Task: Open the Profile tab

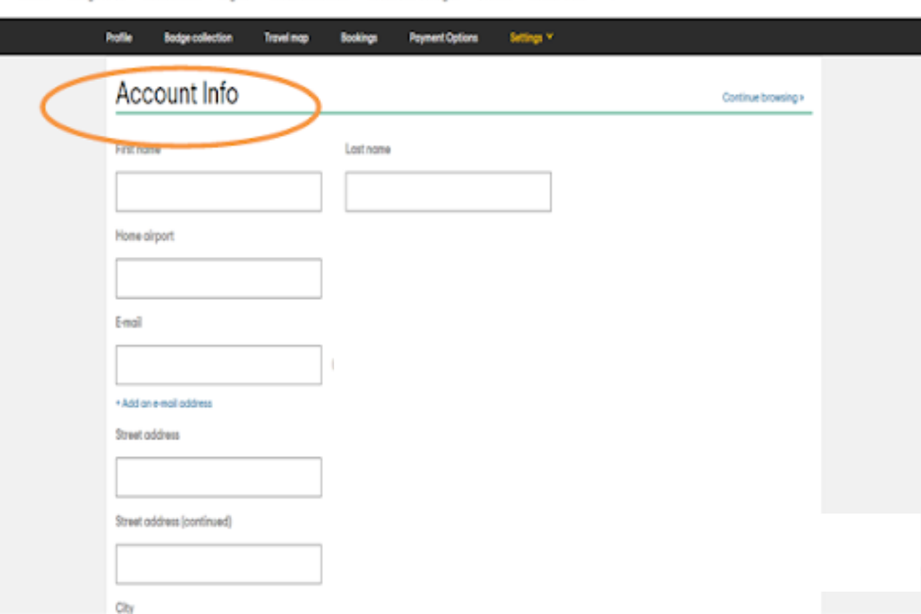Action: (119, 38)
